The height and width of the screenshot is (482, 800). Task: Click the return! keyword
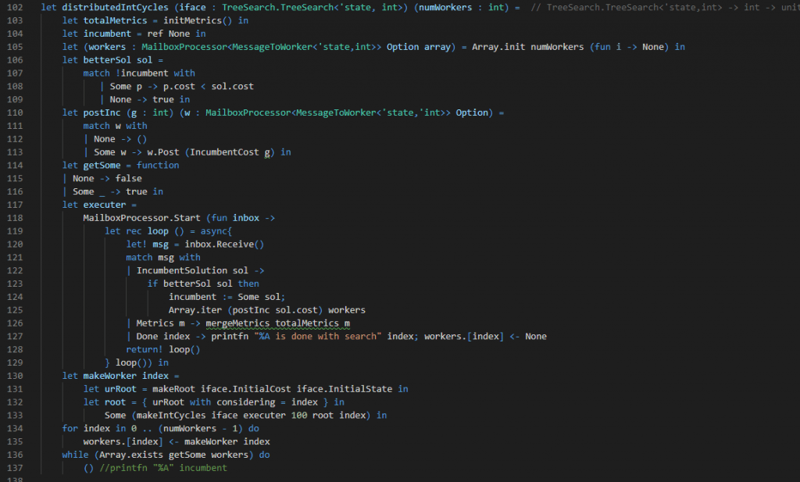(x=144, y=350)
